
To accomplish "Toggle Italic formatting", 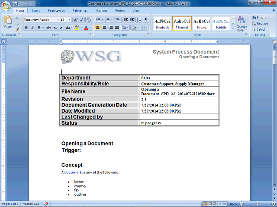I will (32, 28).
